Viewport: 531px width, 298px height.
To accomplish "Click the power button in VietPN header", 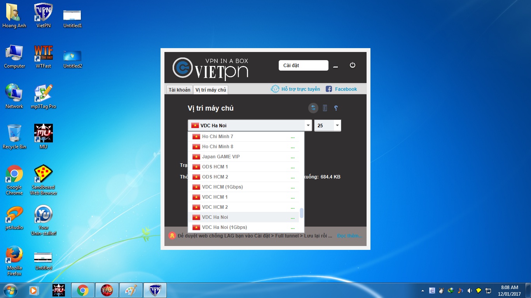I will (353, 65).
